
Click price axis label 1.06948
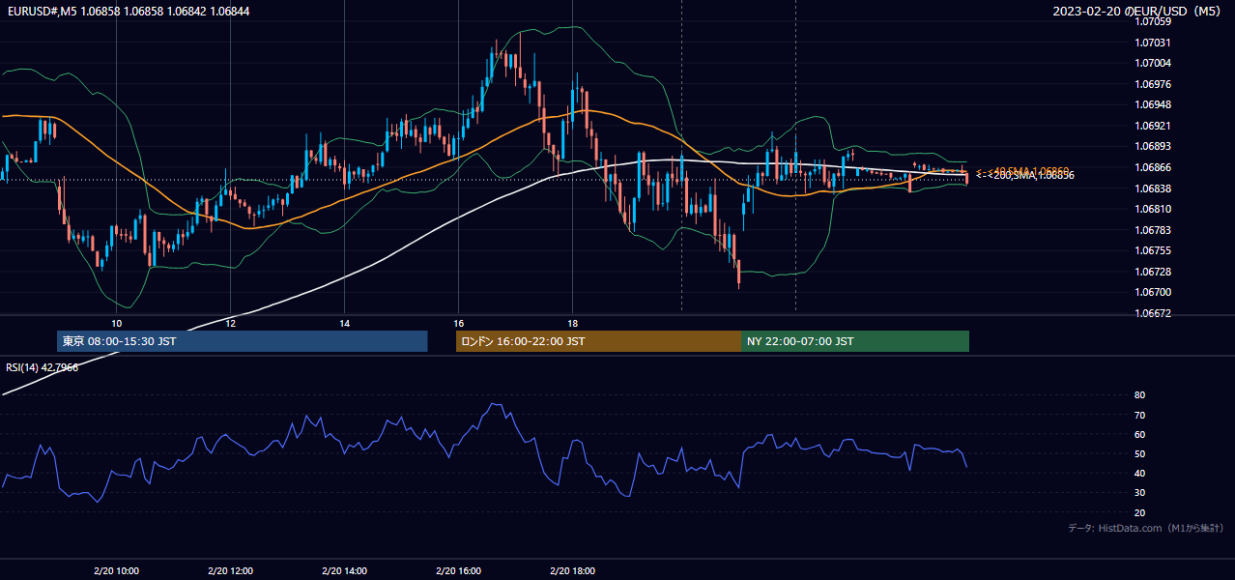click(x=1152, y=104)
